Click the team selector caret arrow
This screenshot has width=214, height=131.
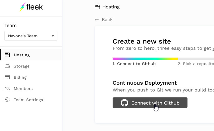(x=53, y=36)
